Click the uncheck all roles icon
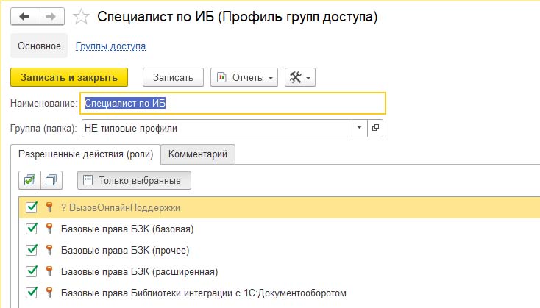 coord(51,180)
